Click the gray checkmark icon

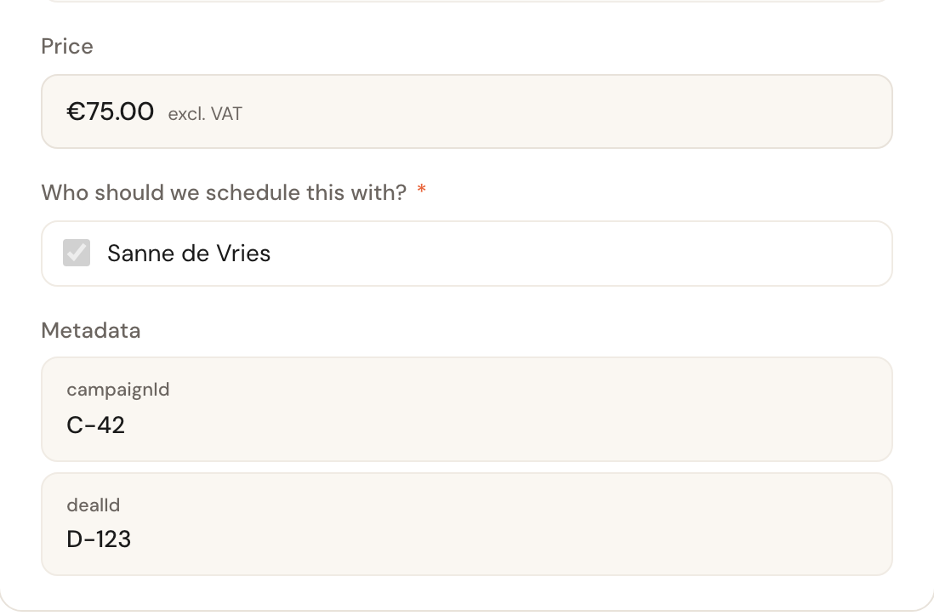coord(77,254)
